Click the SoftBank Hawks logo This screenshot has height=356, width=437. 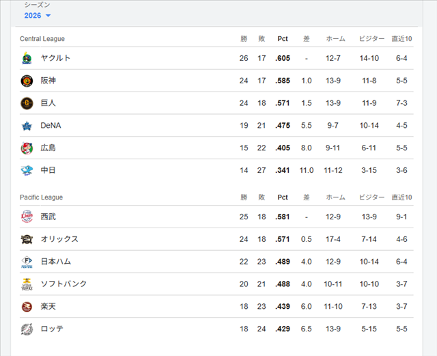[x=27, y=284]
